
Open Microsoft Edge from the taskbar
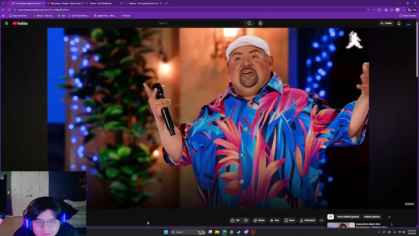pos(224,232)
